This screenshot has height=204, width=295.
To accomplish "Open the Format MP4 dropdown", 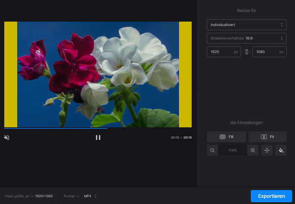I will pos(90,196).
